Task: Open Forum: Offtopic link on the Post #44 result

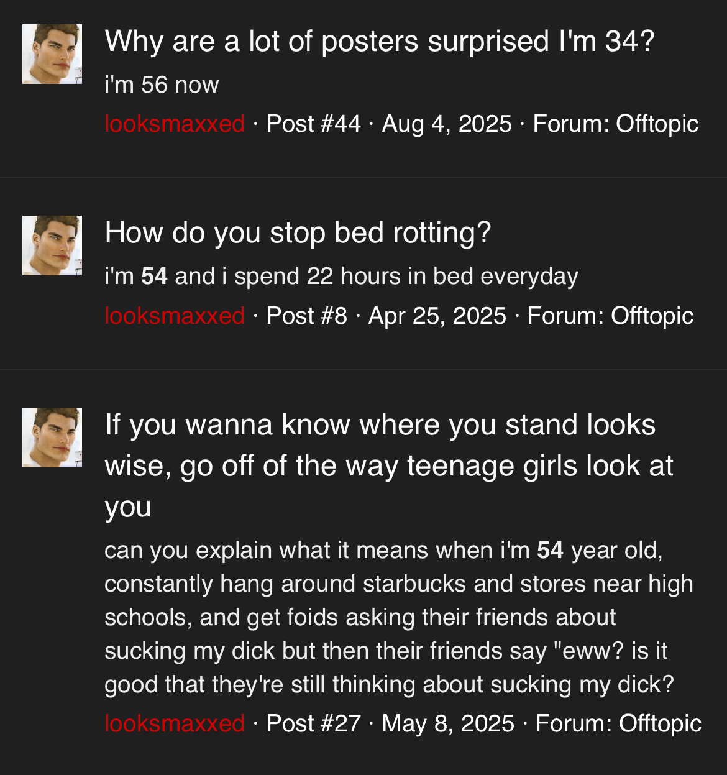Action: (615, 124)
